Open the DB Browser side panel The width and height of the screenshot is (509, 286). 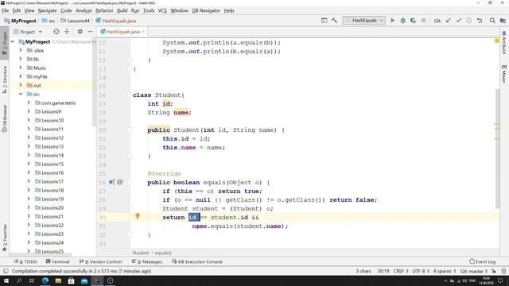[x=5, y=118]
